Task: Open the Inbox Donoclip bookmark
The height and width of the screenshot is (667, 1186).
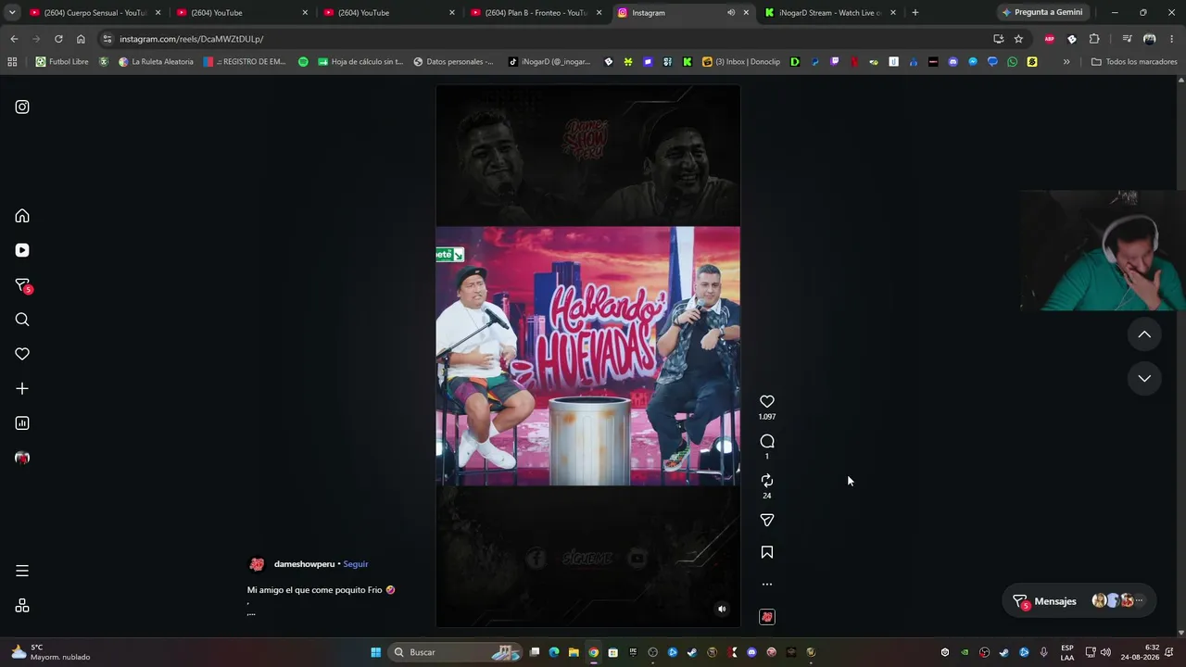Action: tap(741, 62)
